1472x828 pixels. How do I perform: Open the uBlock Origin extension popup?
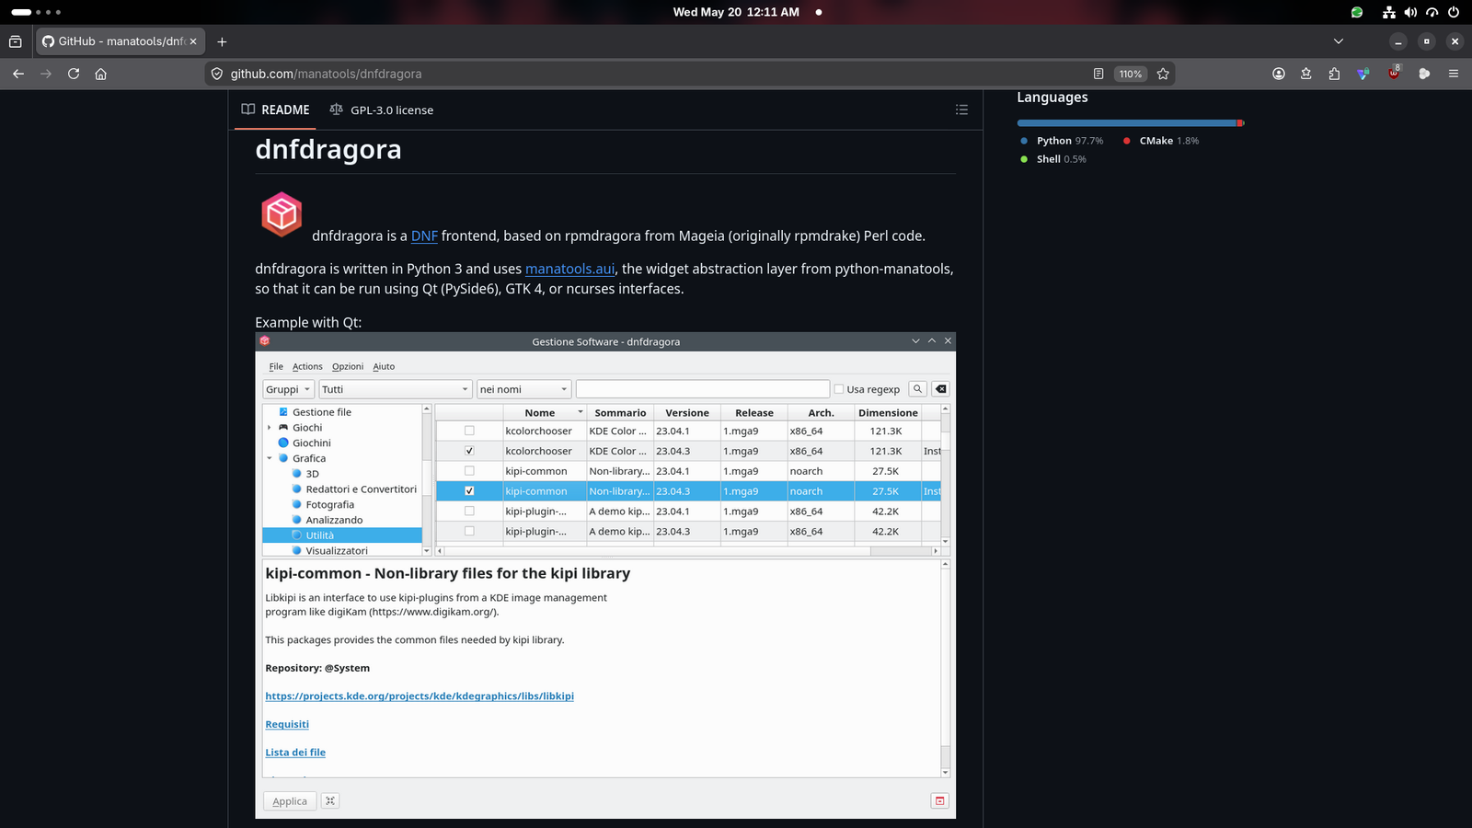click(1394, 73)
